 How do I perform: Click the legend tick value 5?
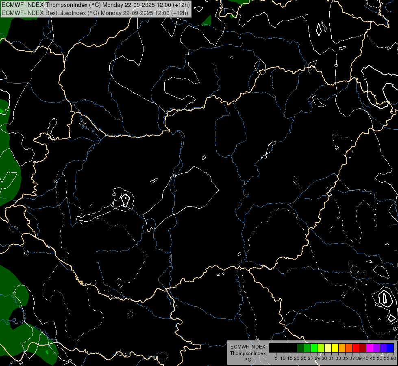276,358
